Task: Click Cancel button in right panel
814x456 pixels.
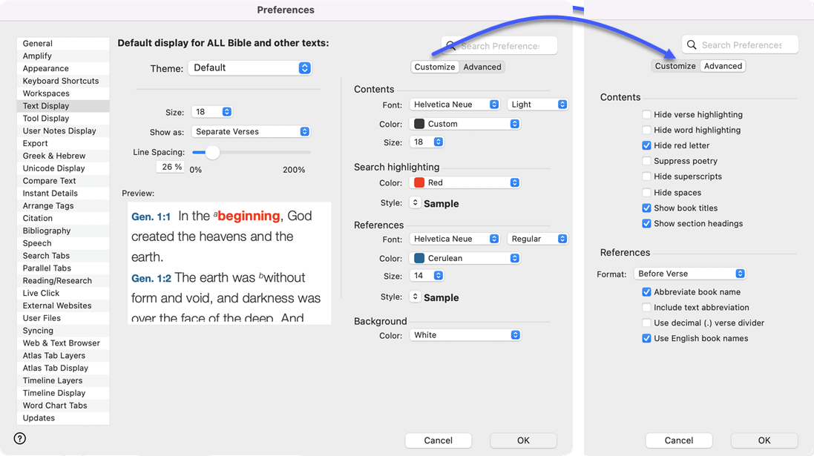Action: coord(679,440)
